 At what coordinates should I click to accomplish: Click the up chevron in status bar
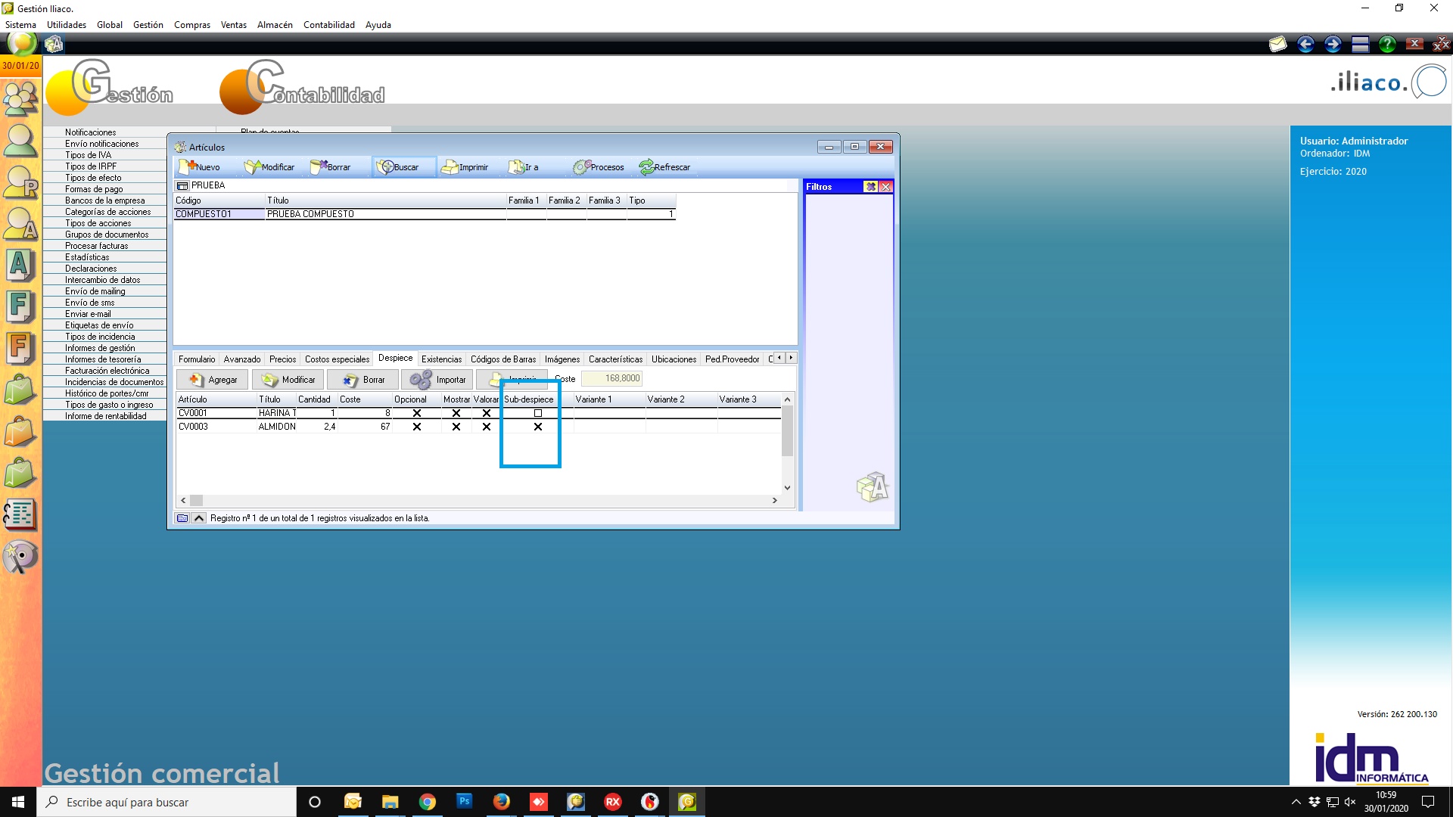tap(199, 518)
